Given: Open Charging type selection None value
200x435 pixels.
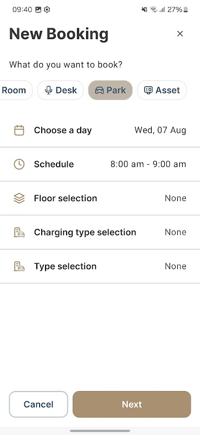Looking at the screenshot, I should (x=100, y=232).
